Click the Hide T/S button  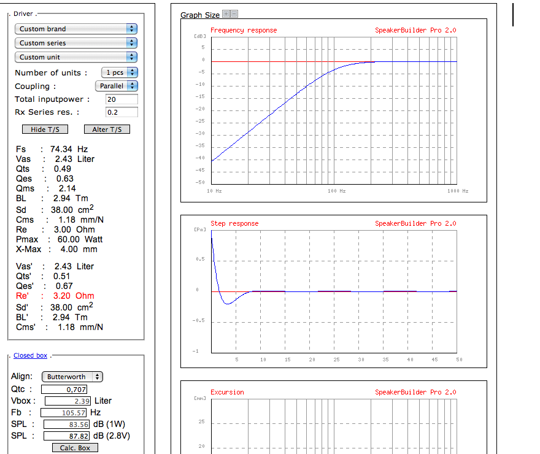point(45,129)
